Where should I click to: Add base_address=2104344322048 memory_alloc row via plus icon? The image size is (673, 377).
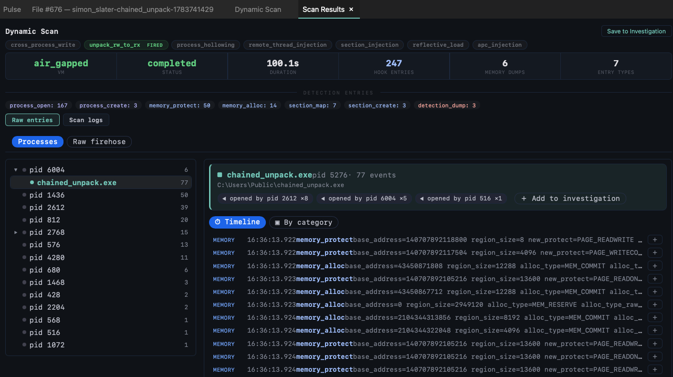pyautogui.click(x=655, y=330)
